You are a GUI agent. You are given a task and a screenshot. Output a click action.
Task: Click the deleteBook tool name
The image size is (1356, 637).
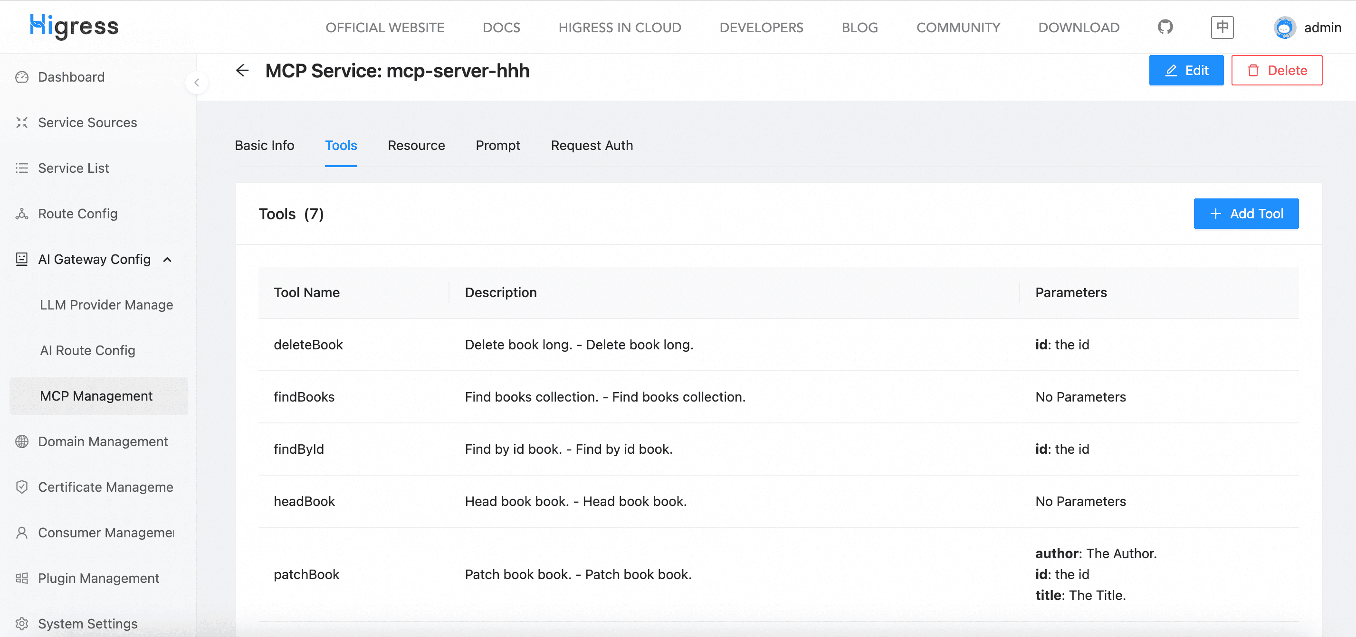(x=308, y=345)
